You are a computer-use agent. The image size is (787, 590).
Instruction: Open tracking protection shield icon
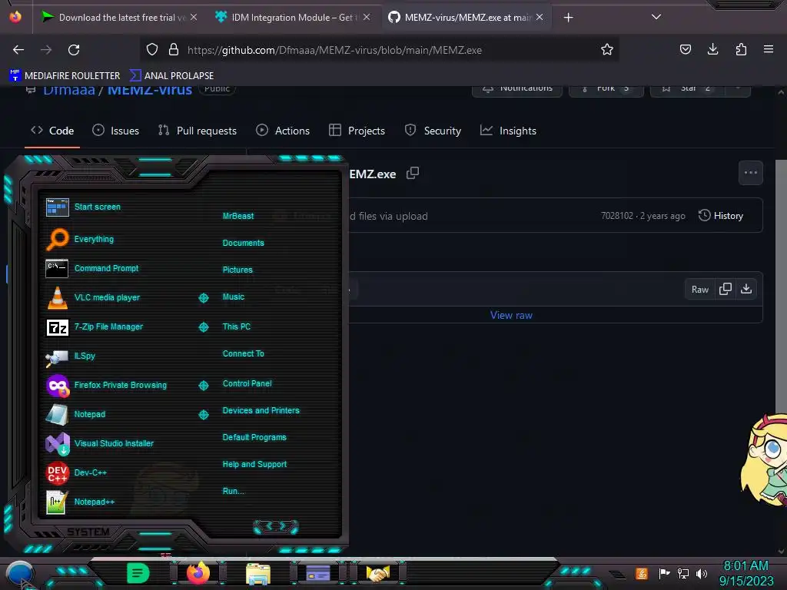[152, 50]
